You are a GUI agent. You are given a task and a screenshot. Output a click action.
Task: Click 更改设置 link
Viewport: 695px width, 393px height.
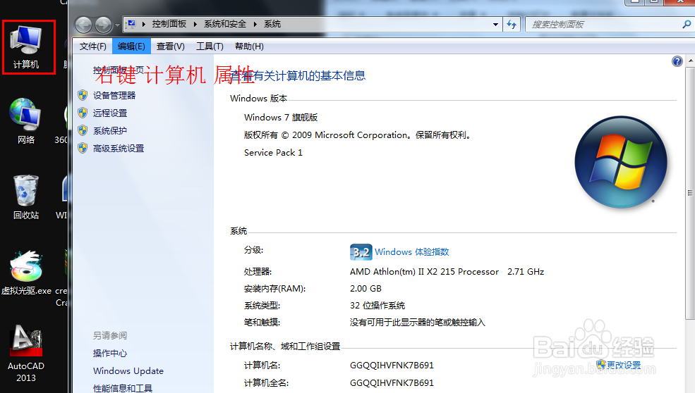[x=624, y=365]
